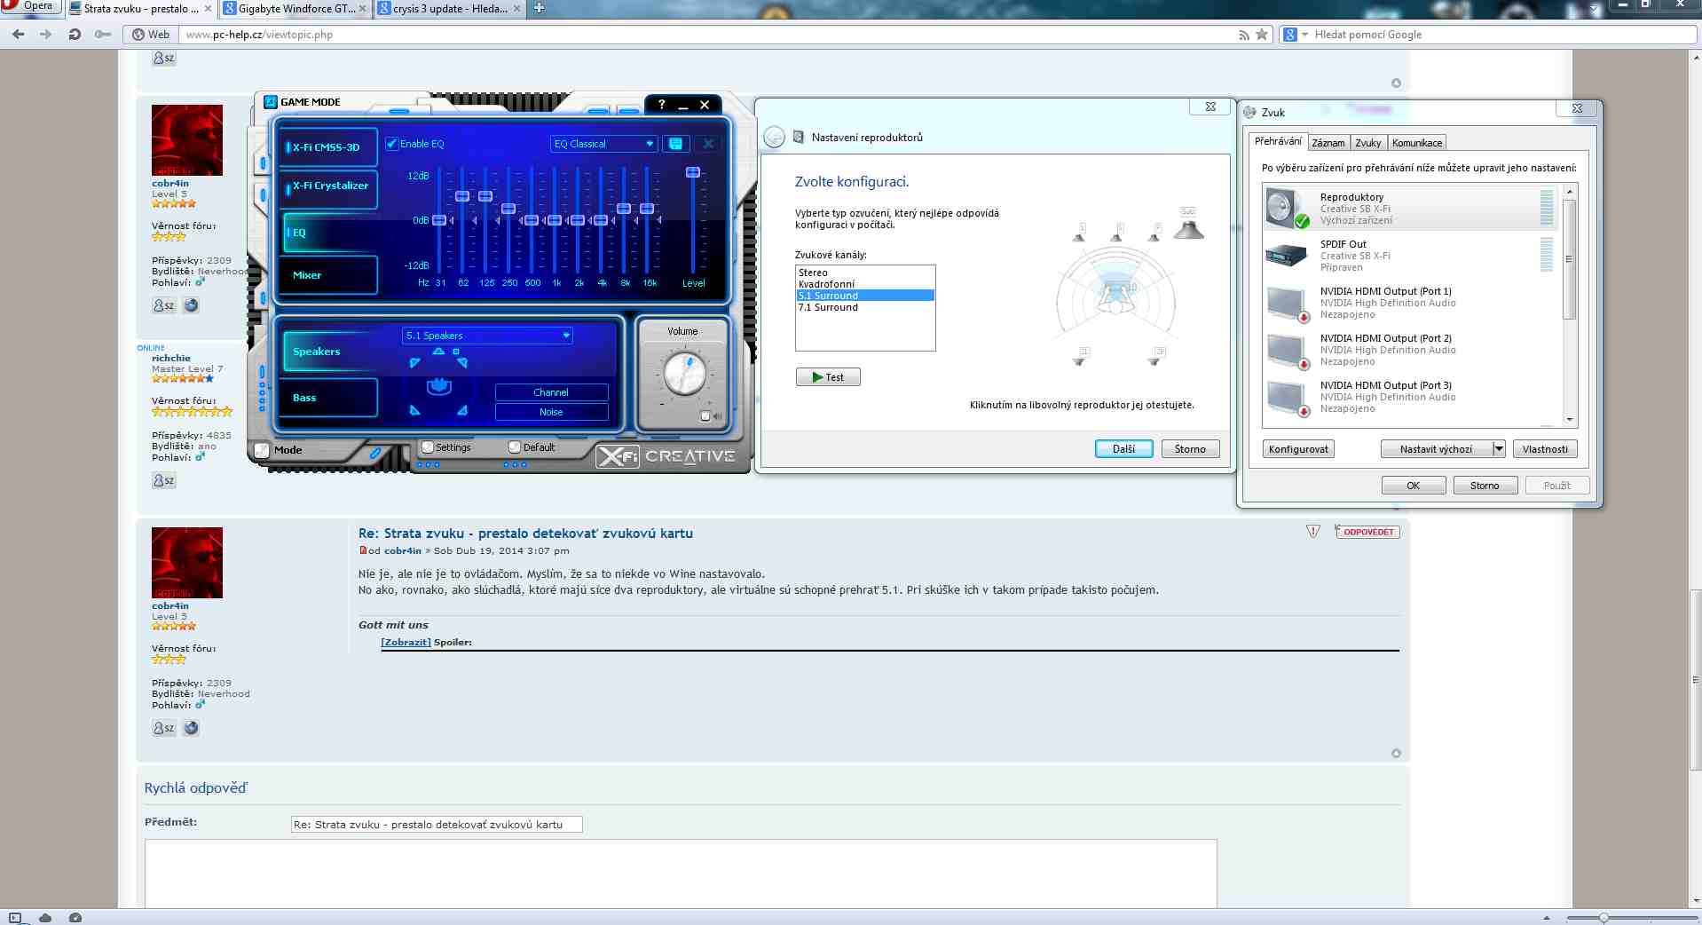Test the front-right speaker icon in Creative panel

pos(462,362)
